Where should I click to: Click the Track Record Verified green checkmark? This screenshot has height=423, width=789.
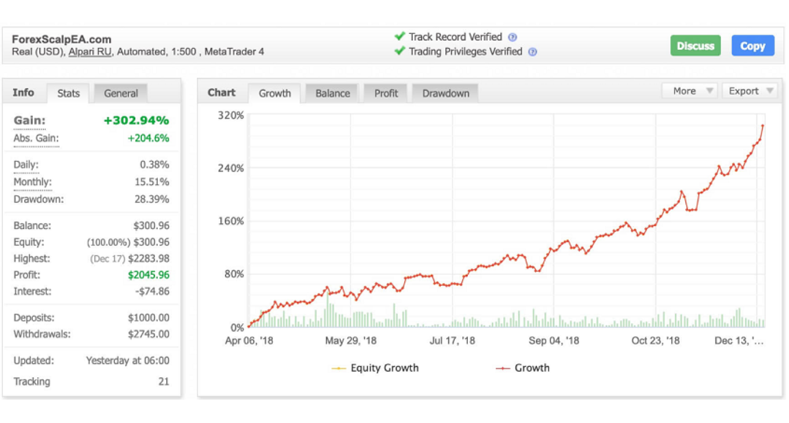[400, 37]
